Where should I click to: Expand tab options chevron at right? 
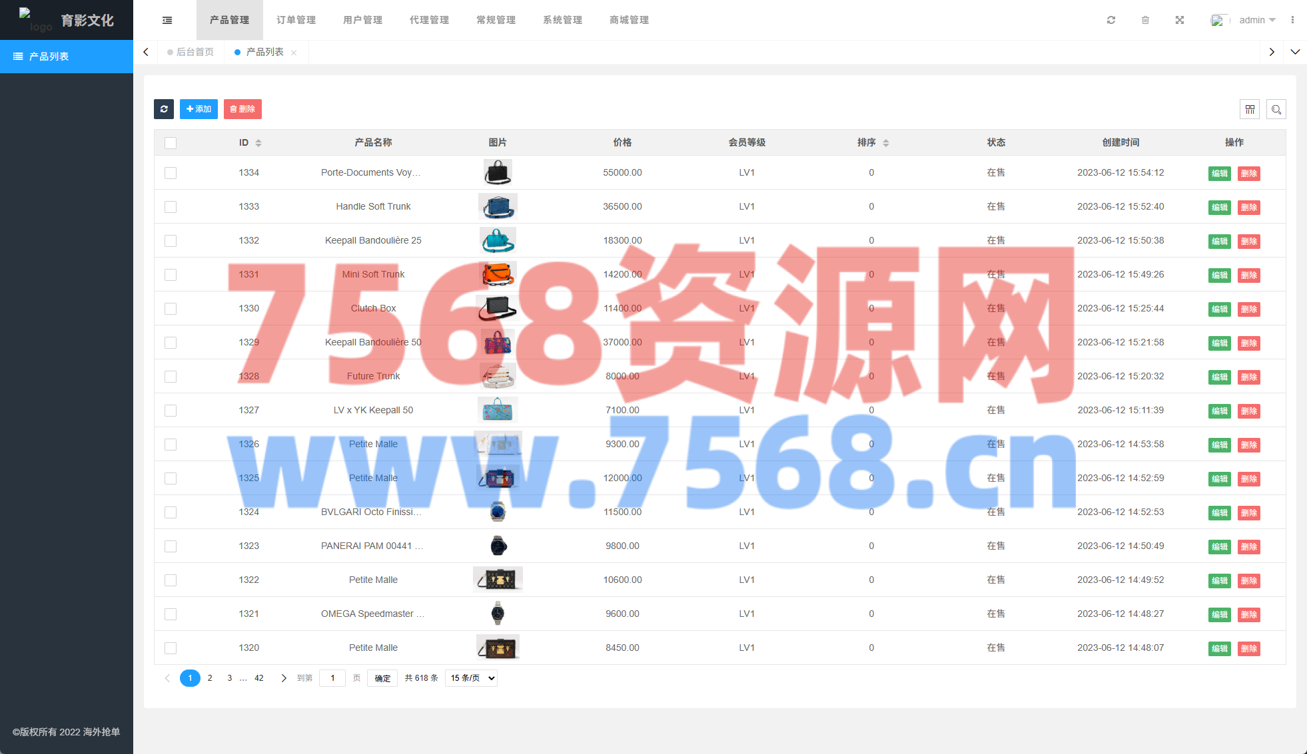point(1295,52)
